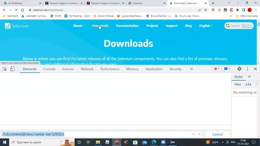Click the Windows taskbar search box
260x146 pixels.
tap(42, 142)
